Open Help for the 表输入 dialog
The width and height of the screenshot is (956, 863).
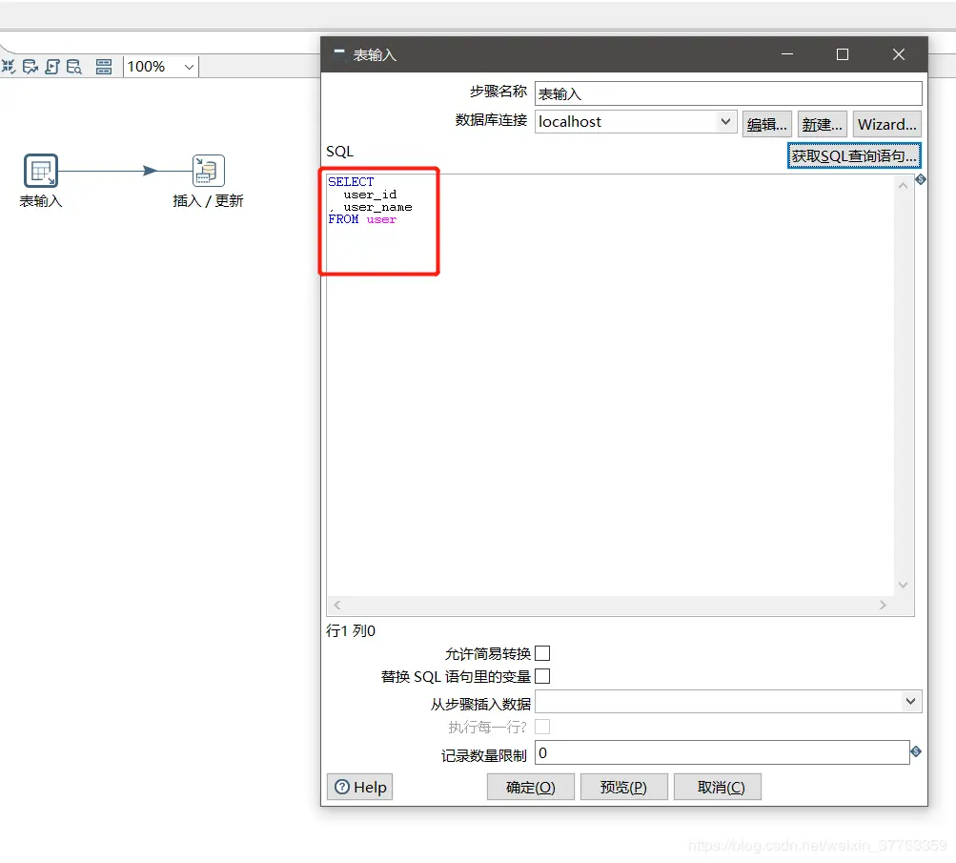[x=359, y=787]
